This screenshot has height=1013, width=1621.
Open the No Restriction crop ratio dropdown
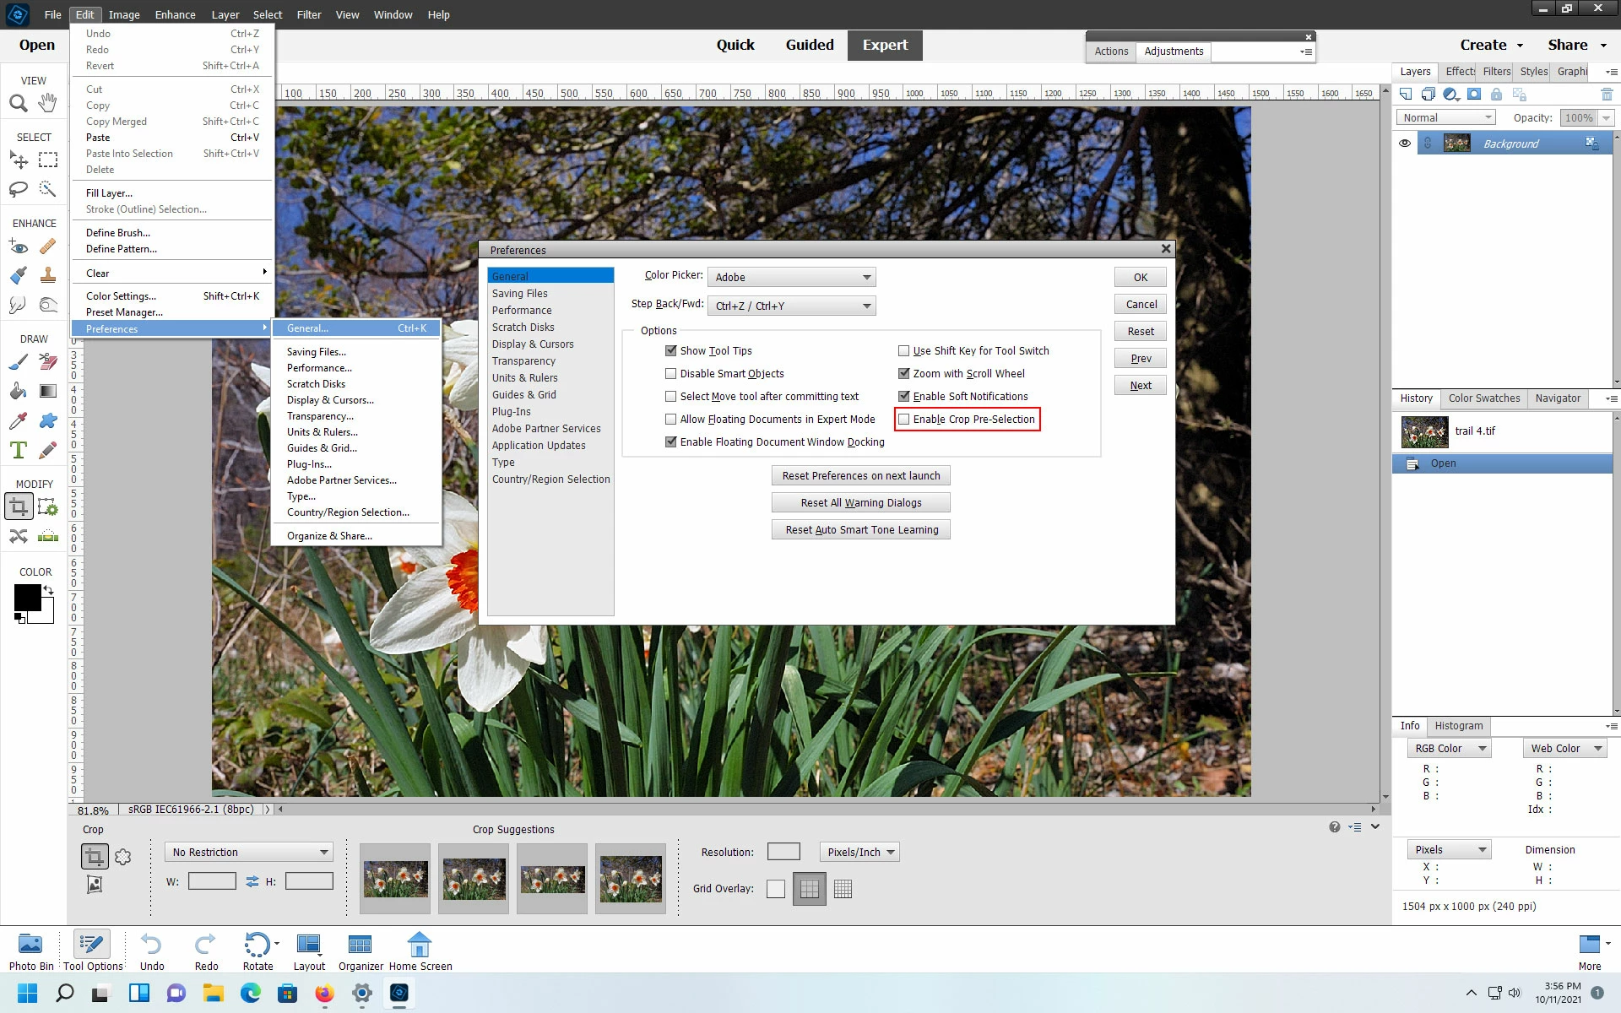249,853
